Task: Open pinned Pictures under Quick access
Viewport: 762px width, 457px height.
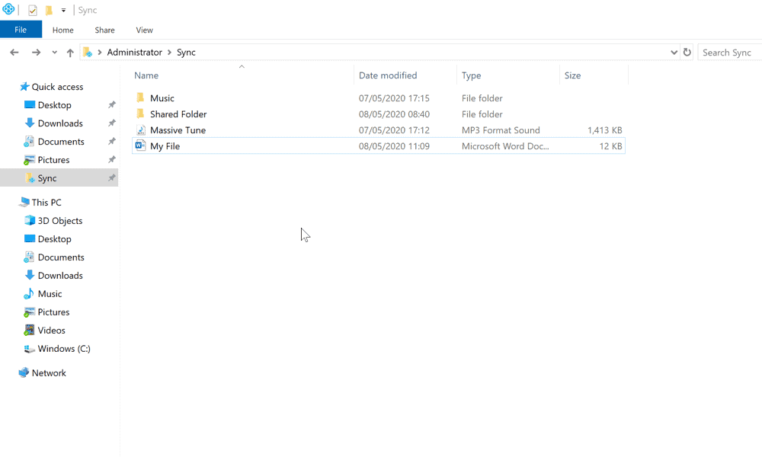Action: (x=53, y=160)
